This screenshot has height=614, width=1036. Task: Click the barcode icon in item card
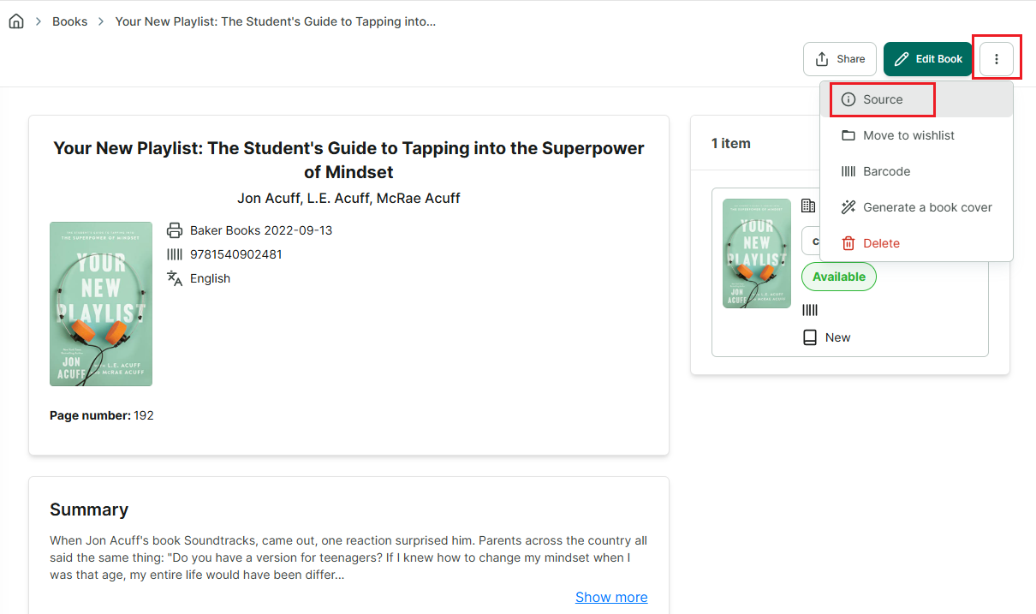tap(810, 310)
